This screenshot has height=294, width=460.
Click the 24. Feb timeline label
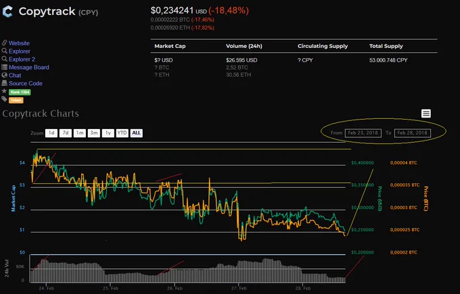point(47,289)
